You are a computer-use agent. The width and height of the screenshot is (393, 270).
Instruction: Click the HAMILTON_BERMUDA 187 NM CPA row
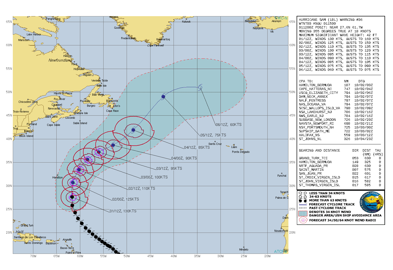[336, 85]
